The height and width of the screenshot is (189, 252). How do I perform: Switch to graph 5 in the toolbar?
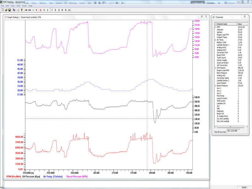tap(66, 10)
